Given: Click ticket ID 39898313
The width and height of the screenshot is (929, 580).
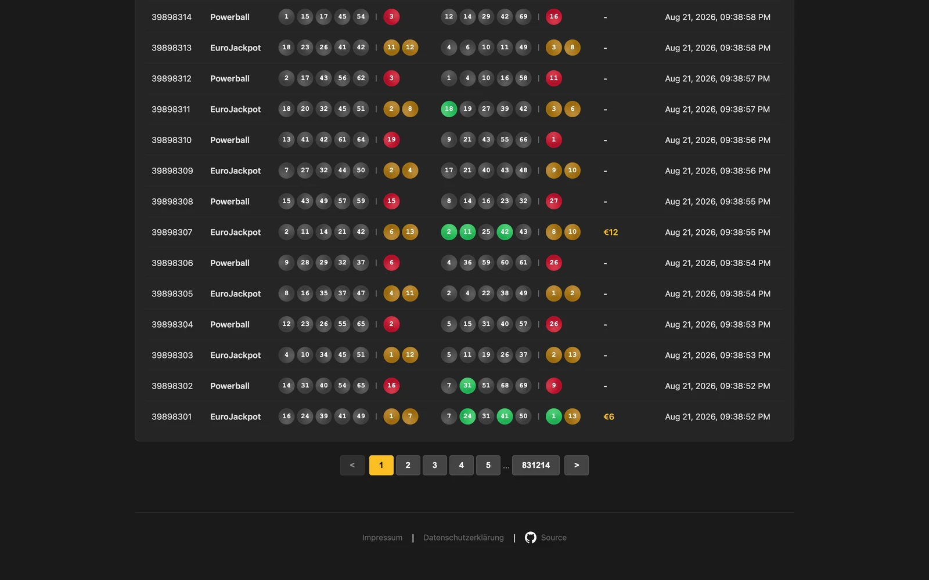Looking at the screenshot, I should point(172,48).
